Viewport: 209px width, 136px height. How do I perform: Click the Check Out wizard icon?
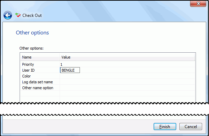click(18, 15)
